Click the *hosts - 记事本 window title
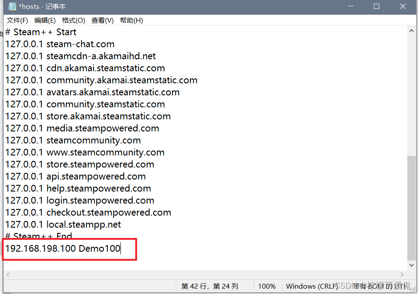The width and height of the screenshot is (418, 294). point(42,6)
